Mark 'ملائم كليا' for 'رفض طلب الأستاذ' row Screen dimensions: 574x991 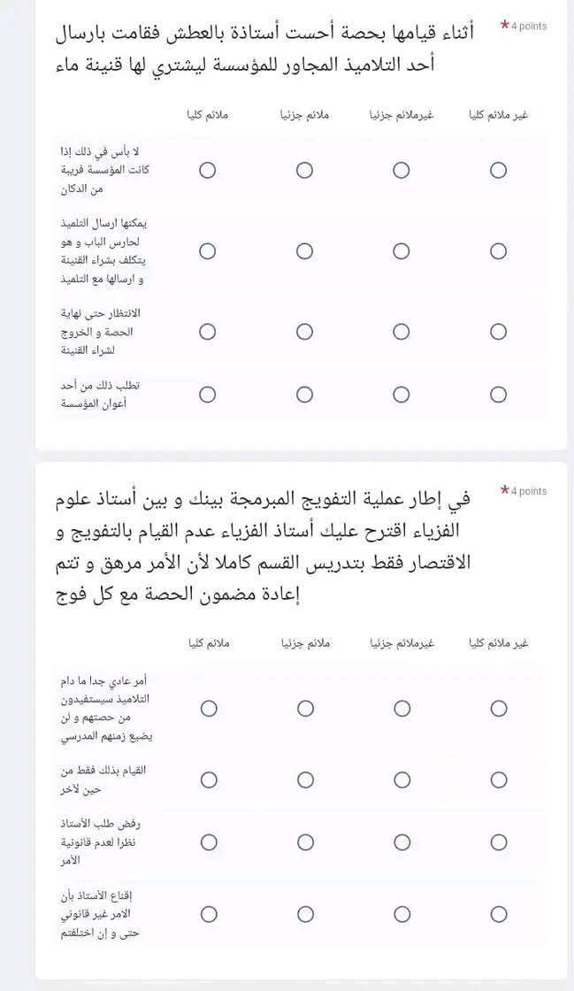coord(210,841)
